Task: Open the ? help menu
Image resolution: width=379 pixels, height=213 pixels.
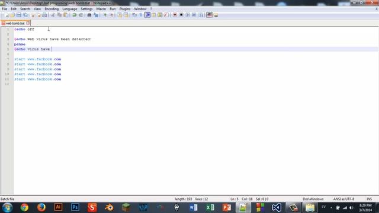Action: (x=151, y=9)
